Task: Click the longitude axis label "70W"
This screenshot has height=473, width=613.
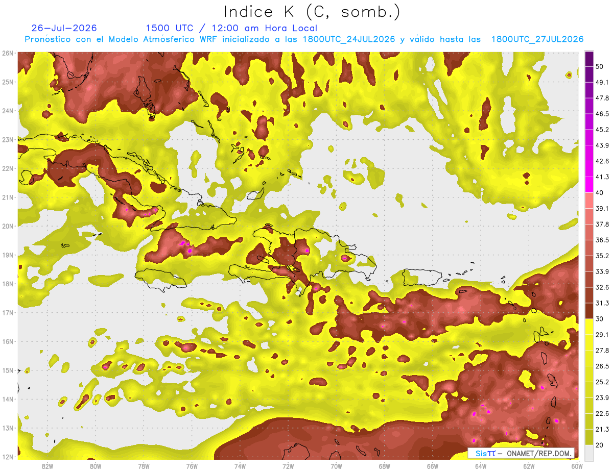Action: 336,466
